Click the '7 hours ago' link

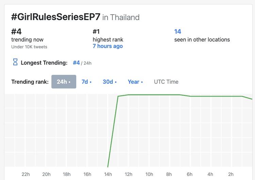click(108, 46)
